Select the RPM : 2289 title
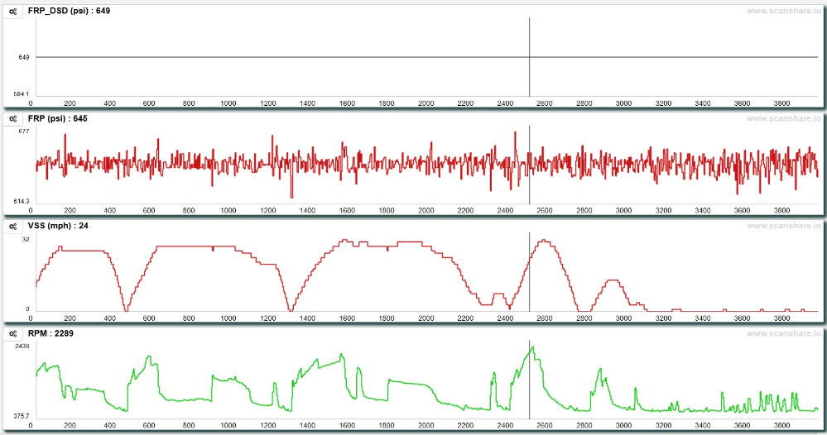Viewport: 827px width, 435px height. [x=50, y=332]
